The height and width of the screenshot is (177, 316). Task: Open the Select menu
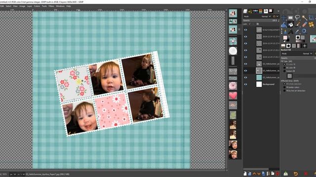coord(8,6)
